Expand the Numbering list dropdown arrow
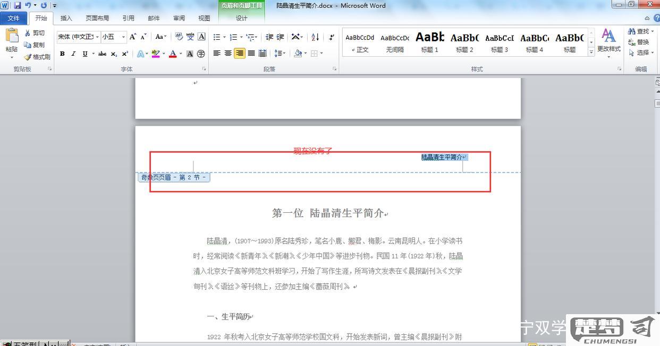The height and width of the screenshot is (346, 660). [x=241, y=37]
